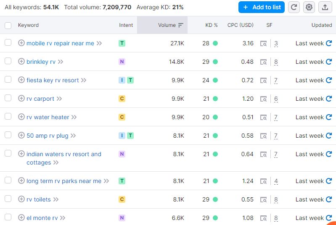Check the '50 amp rv plug' row
The image size is (336, 225).
8,135
